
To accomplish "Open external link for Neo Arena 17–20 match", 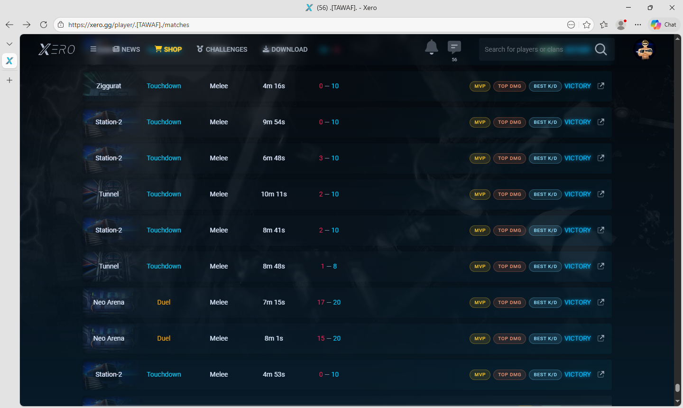I will [601, 302].
